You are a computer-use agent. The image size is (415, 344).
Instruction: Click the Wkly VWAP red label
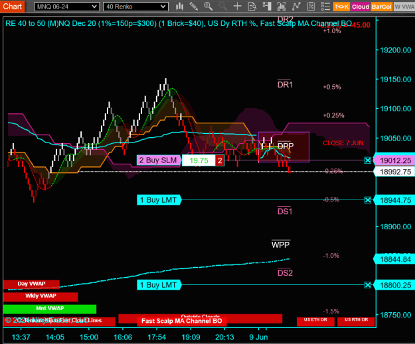pos(41,296)
